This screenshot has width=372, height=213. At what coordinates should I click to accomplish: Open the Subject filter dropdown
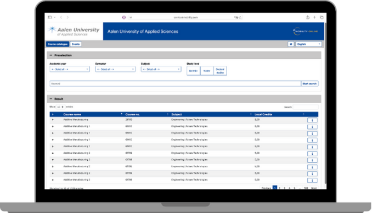click(161, 69)
